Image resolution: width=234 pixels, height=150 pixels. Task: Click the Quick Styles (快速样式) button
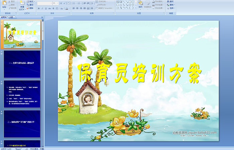[x=148, y=5]
